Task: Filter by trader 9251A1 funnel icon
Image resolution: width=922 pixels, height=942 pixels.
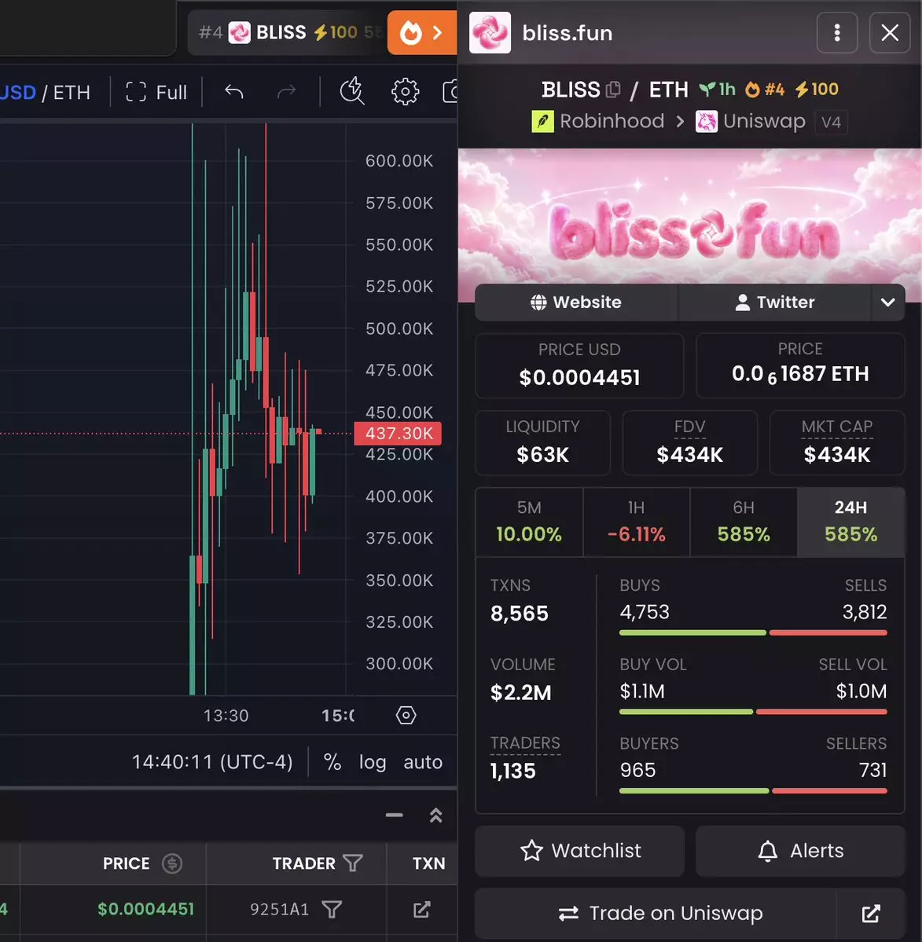Action: [332, 909]
